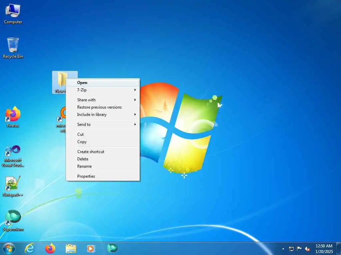Show hidden tray icons arrow
The height and width of the screenshot is (255, 341).
[x=283, y=249]
